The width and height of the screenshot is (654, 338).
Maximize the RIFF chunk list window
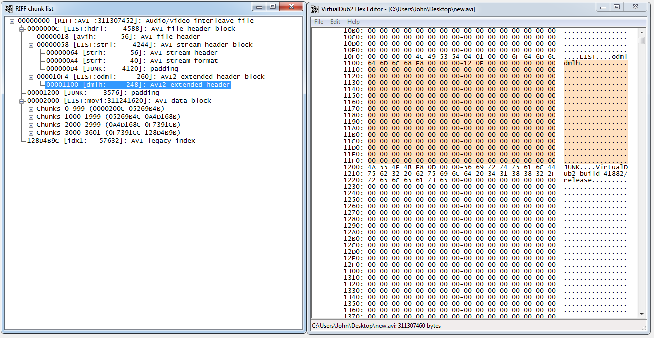[272, 7]
